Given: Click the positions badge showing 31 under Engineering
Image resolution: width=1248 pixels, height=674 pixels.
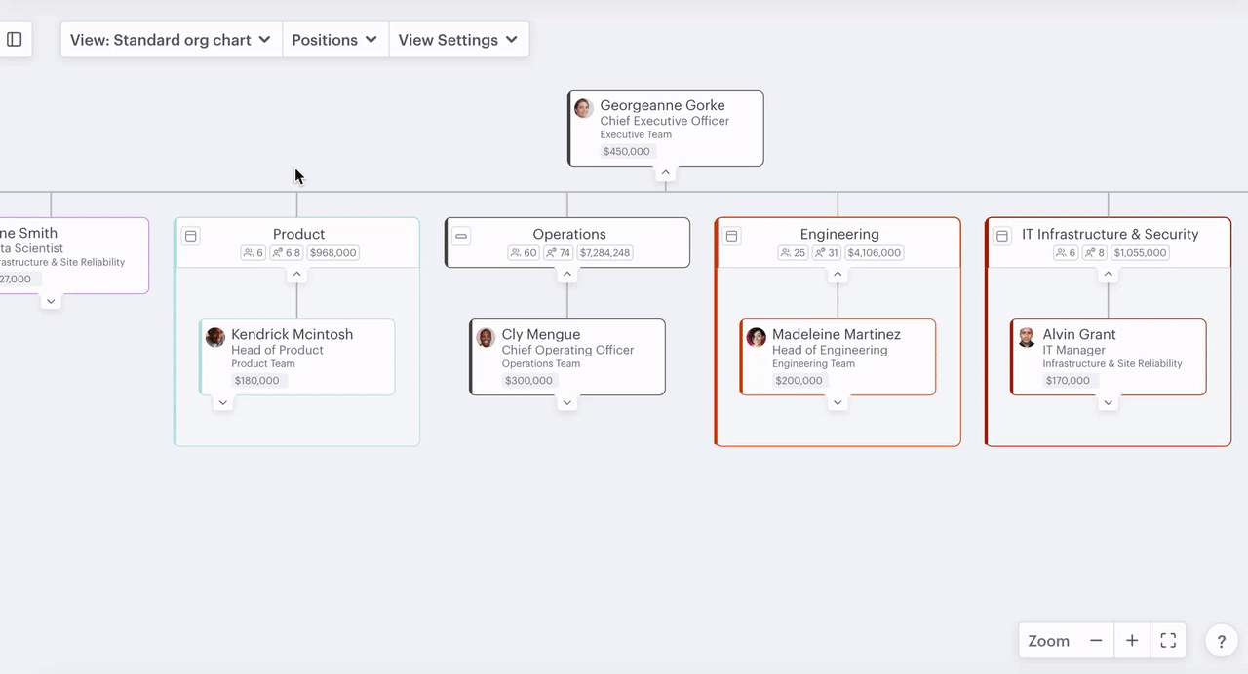Looking at the screenshot, I should point(826,252).
